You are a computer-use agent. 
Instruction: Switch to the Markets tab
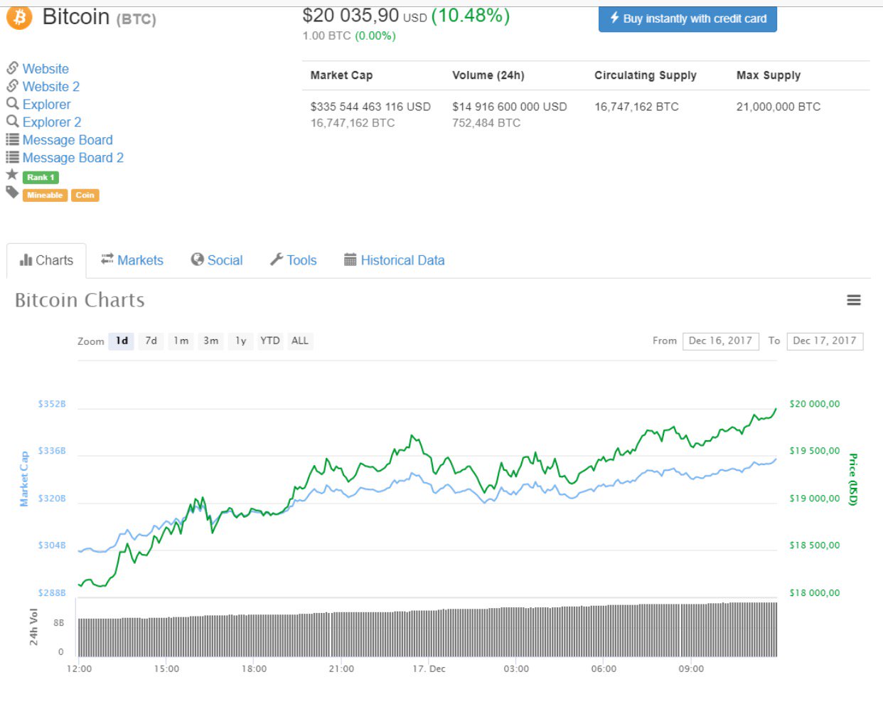click(x=132, y=260)
